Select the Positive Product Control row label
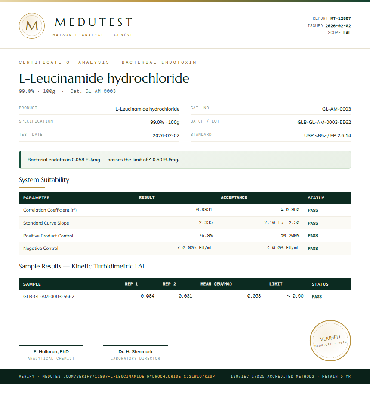The height and width of the screenshot is (397, 370). (x=48, y=236)
